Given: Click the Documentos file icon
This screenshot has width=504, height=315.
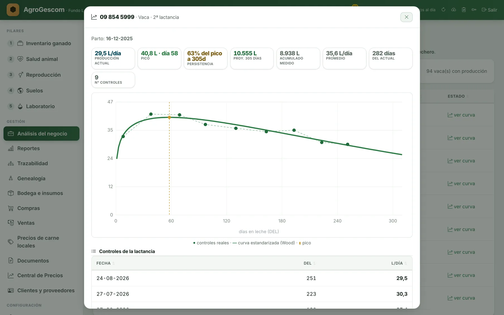Looking at the screenshot, I should (11, 261).
